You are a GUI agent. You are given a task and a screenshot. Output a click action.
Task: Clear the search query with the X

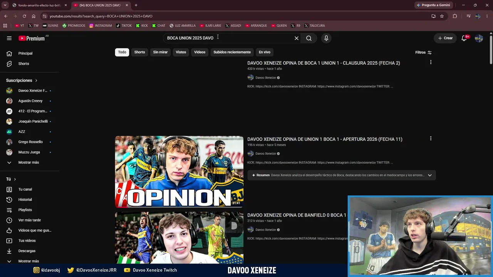point(297,38)
